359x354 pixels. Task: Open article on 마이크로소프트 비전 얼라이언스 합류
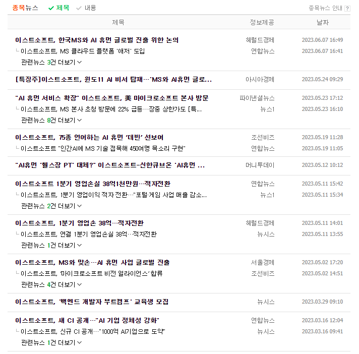pyautogui.click(x=92, y=273)
